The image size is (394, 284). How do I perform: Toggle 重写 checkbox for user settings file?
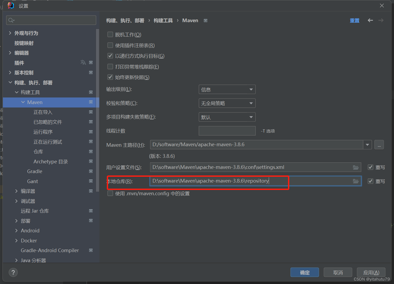click(371, 167)
